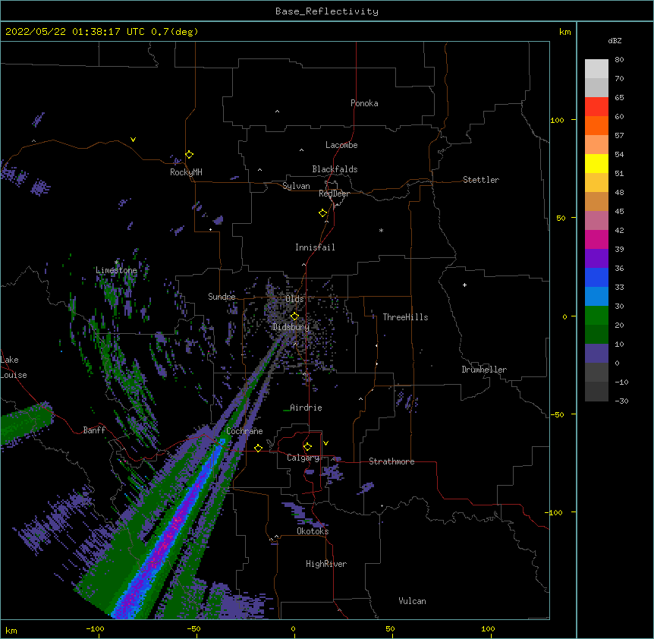Click the Strathmore label
Screen dimensions: 654x639
click(x=391, y=461)
